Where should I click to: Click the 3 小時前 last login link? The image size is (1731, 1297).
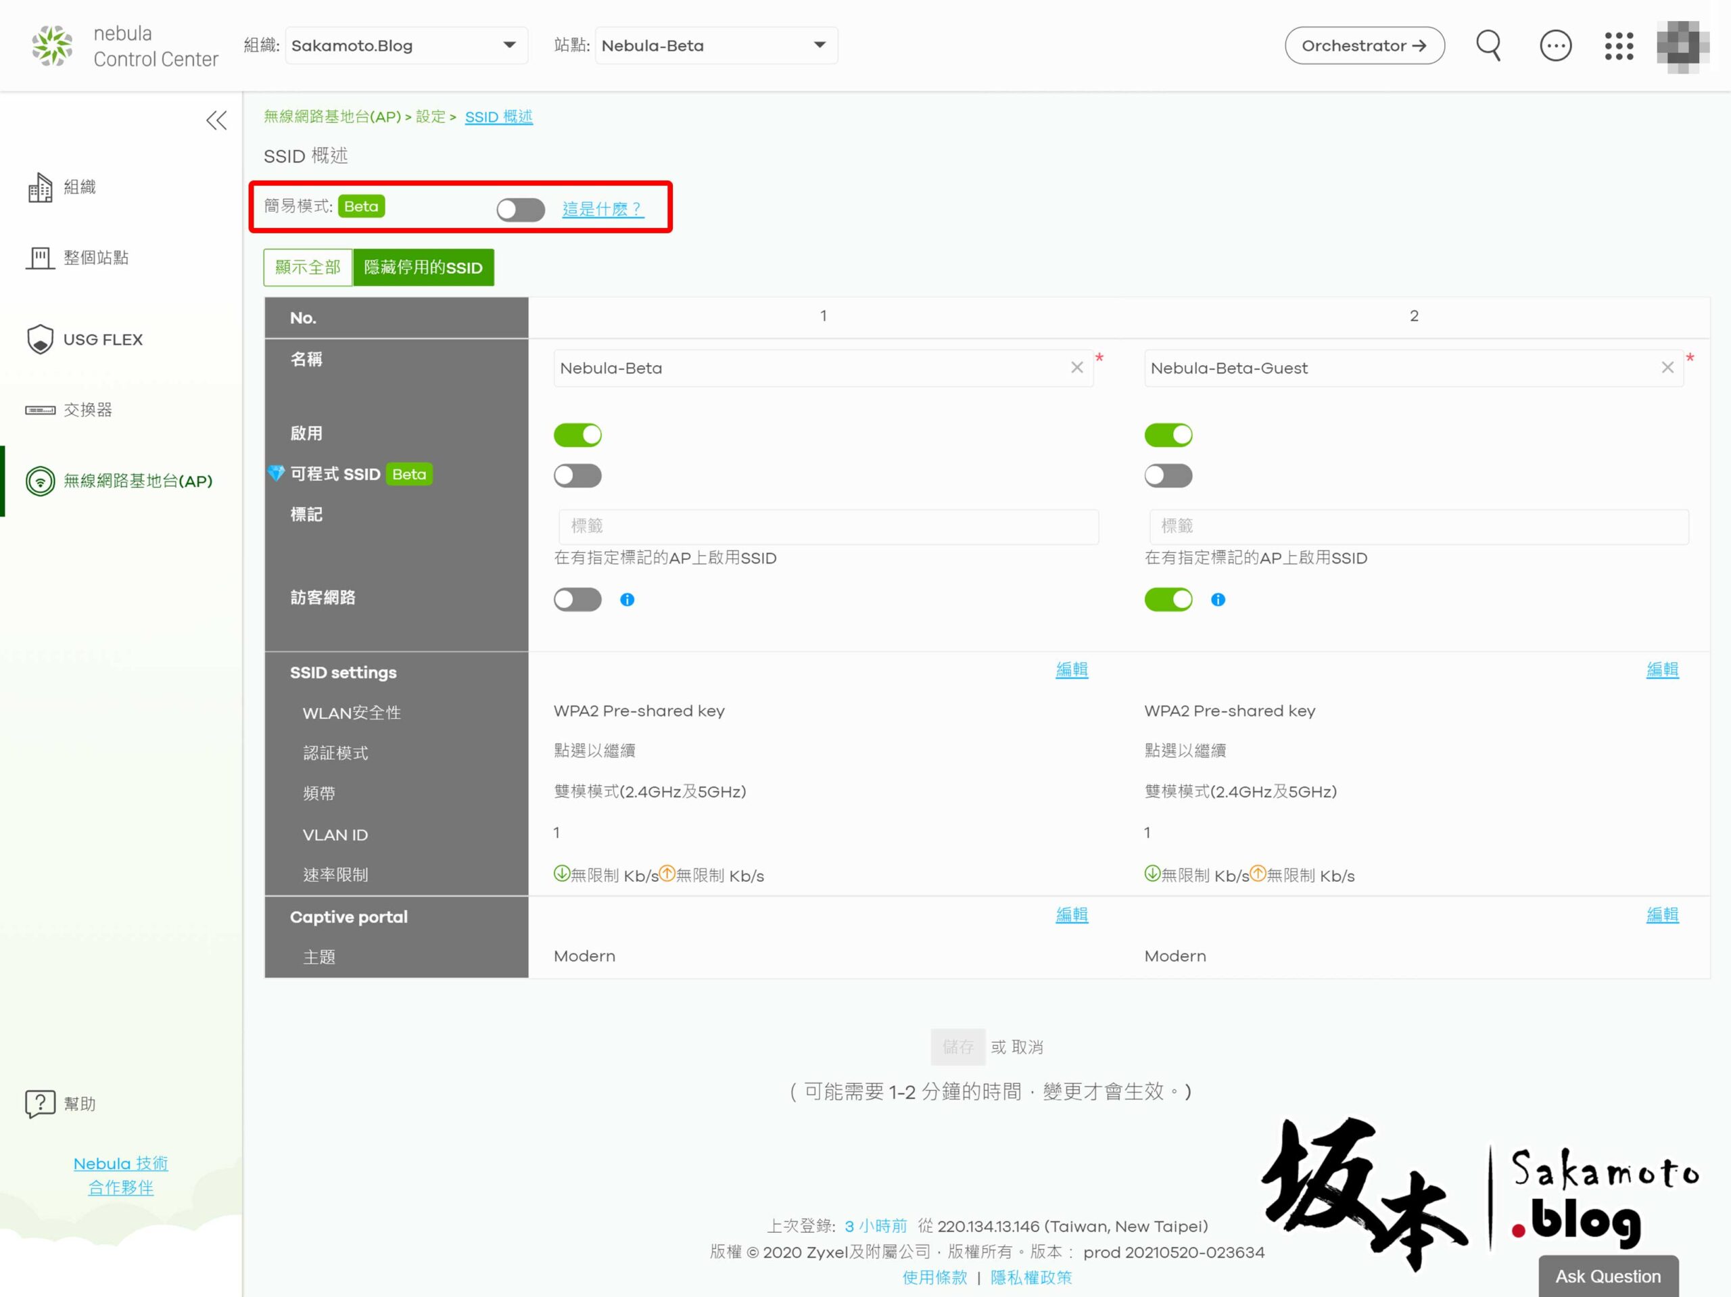click(x=875, y=1226)
